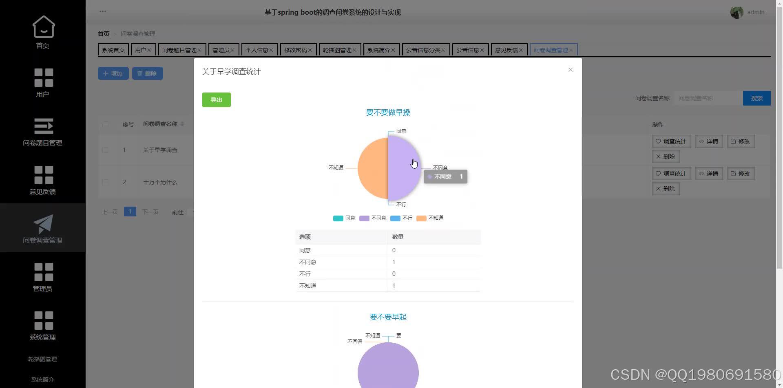Toggle 不知道 legend item in pie chart
This screenshot has height=388, width=783.
point(430,218)
